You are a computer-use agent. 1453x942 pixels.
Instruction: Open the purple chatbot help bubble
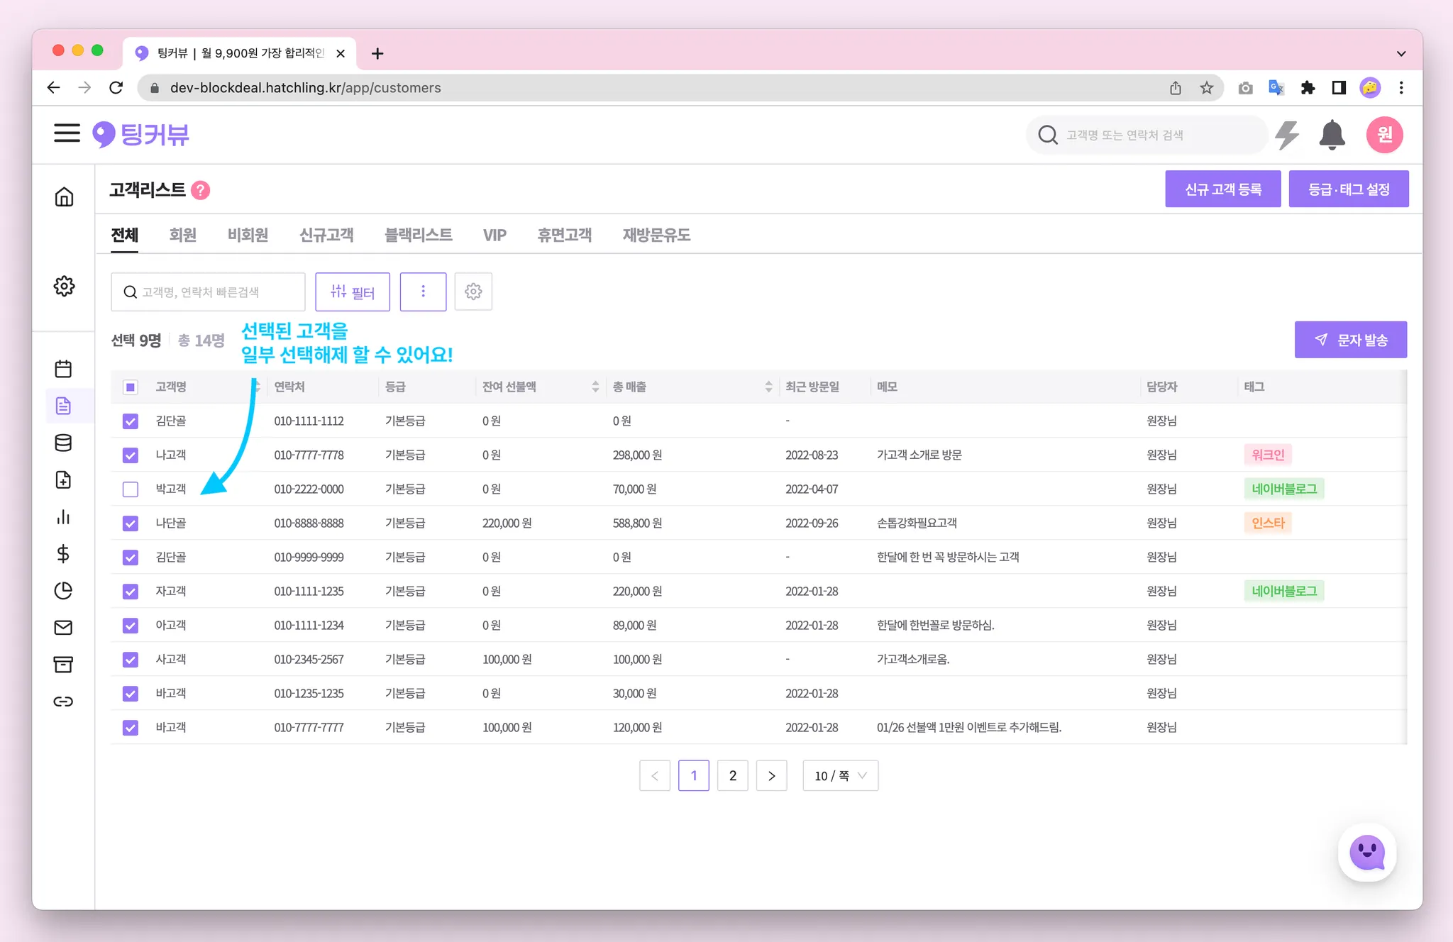pyautogui.click(x=1366, y=852)
